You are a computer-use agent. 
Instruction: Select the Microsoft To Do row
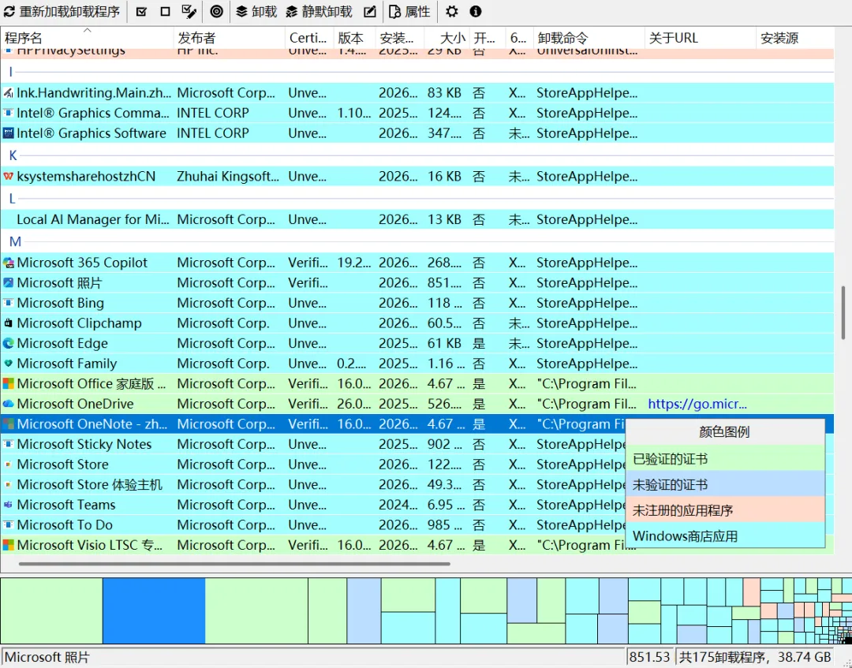[x=312, y=524]
